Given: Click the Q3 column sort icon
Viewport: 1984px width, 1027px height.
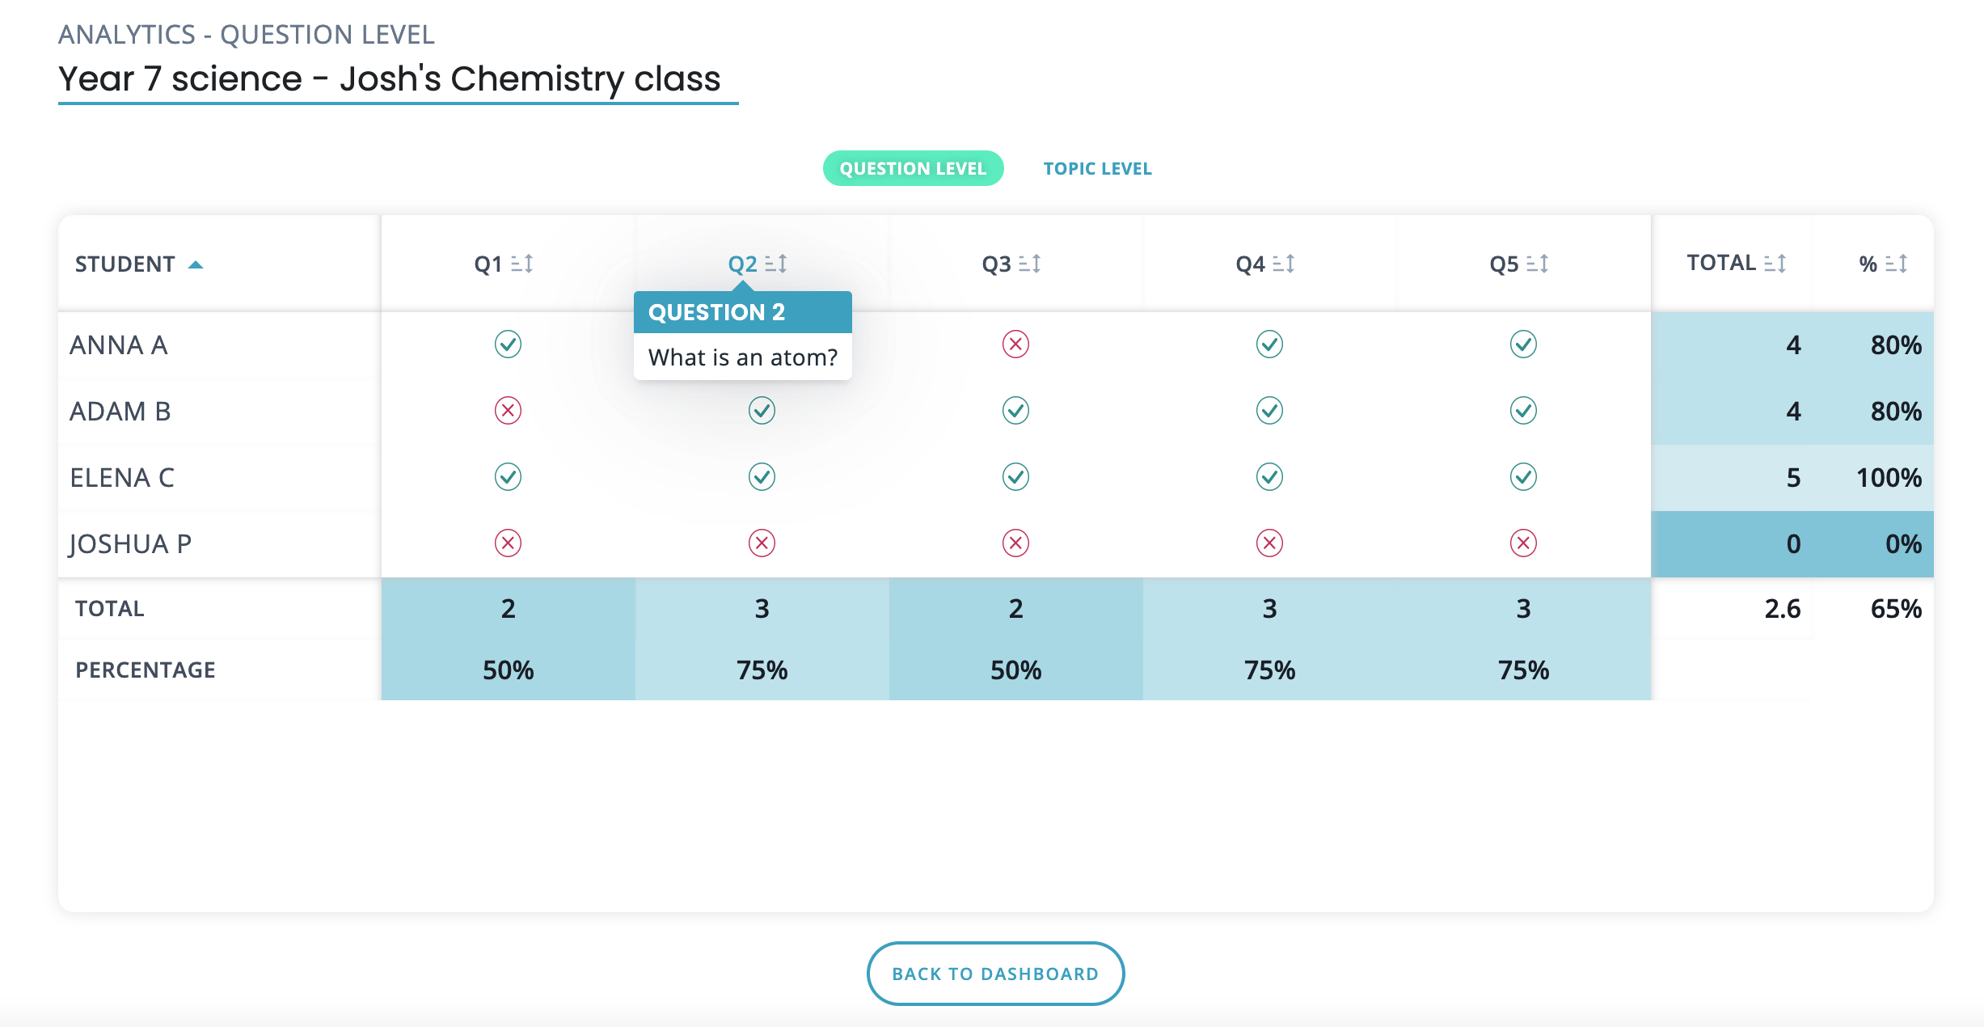Looking at the screenshot, I should pos(1030,264).
